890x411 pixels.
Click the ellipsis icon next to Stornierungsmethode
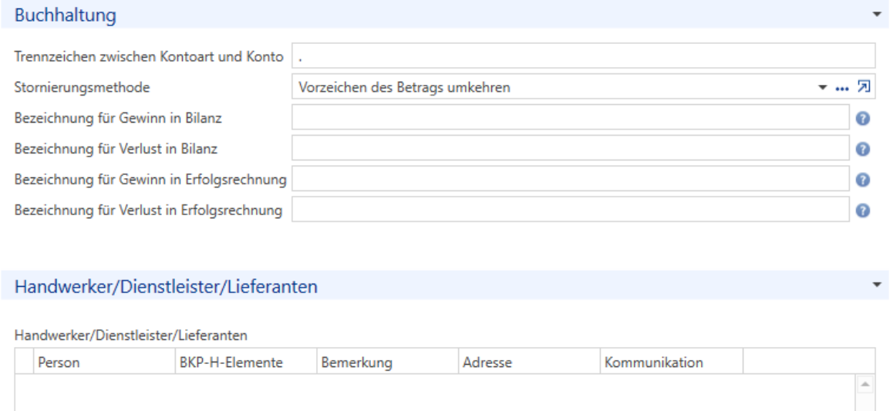(x=841, y=89)
